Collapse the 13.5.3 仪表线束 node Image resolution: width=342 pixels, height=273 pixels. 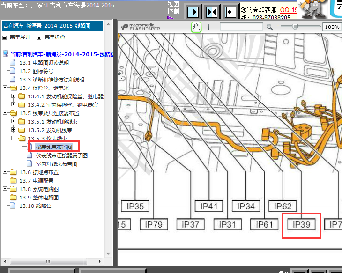(x=13, y=138)
